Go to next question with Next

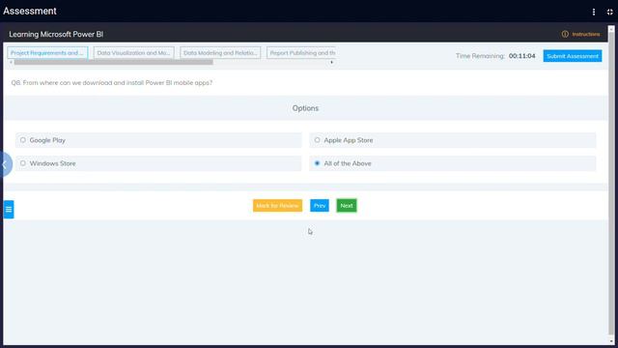[x=347, y=206]
